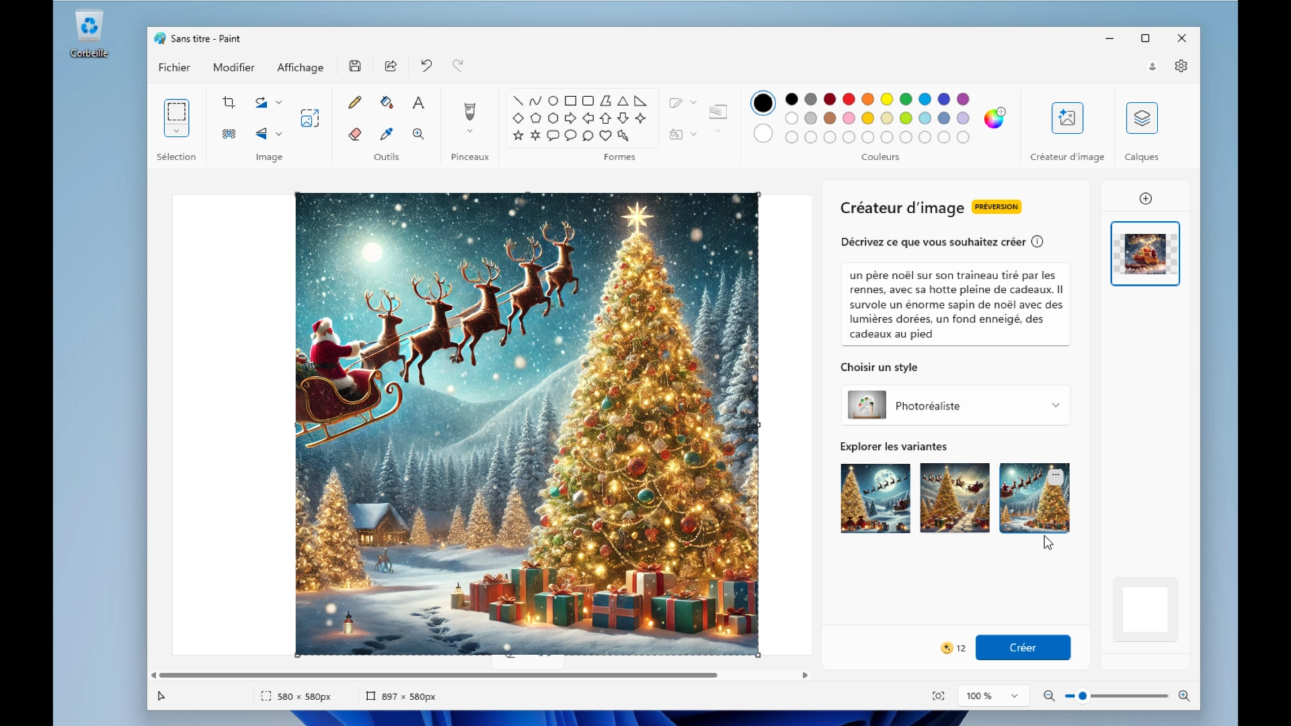Pick the red color swatch
This screenshot has height=726, width=1291.
pyautogui.click(x=849, y=99)
